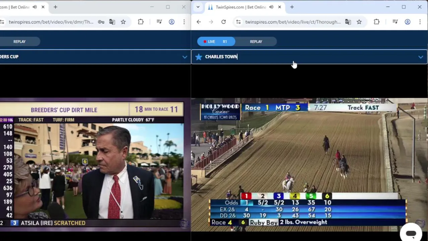Open profile avatar in left window
Viewport: 428px width, 241px height.
[x=171, y=22]
